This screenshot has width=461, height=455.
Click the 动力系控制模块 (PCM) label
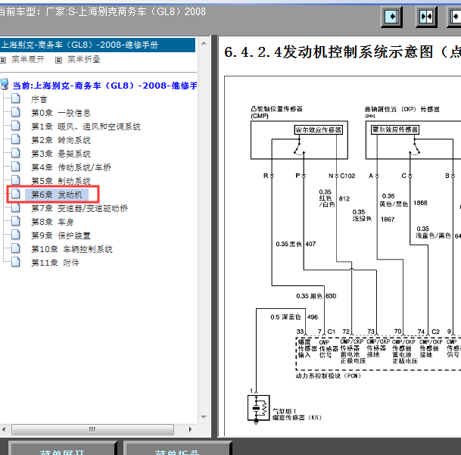(x=328, y=376)
